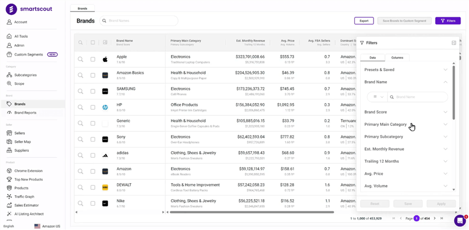Click the magnifier icon in DEWALT row
469x230 pixels.
click(81, 187)
